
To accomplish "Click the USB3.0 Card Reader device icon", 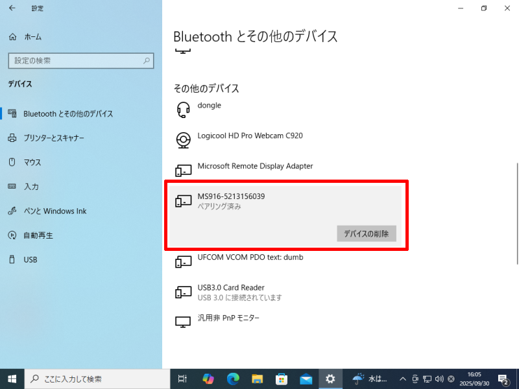I will point(183,292).
